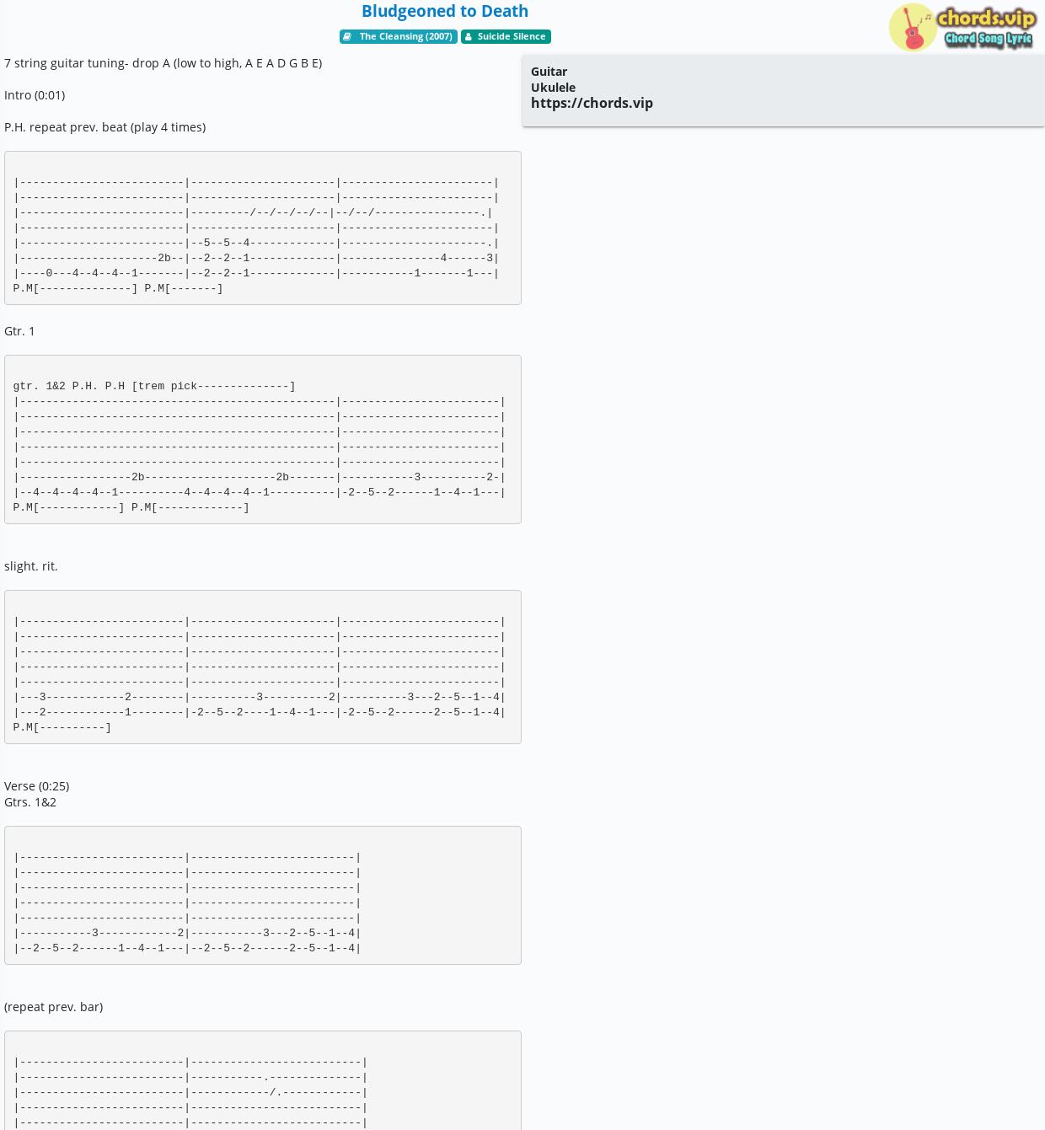
Task: Click the Chord Song Lyric logo text
Action: pos(989,39)
